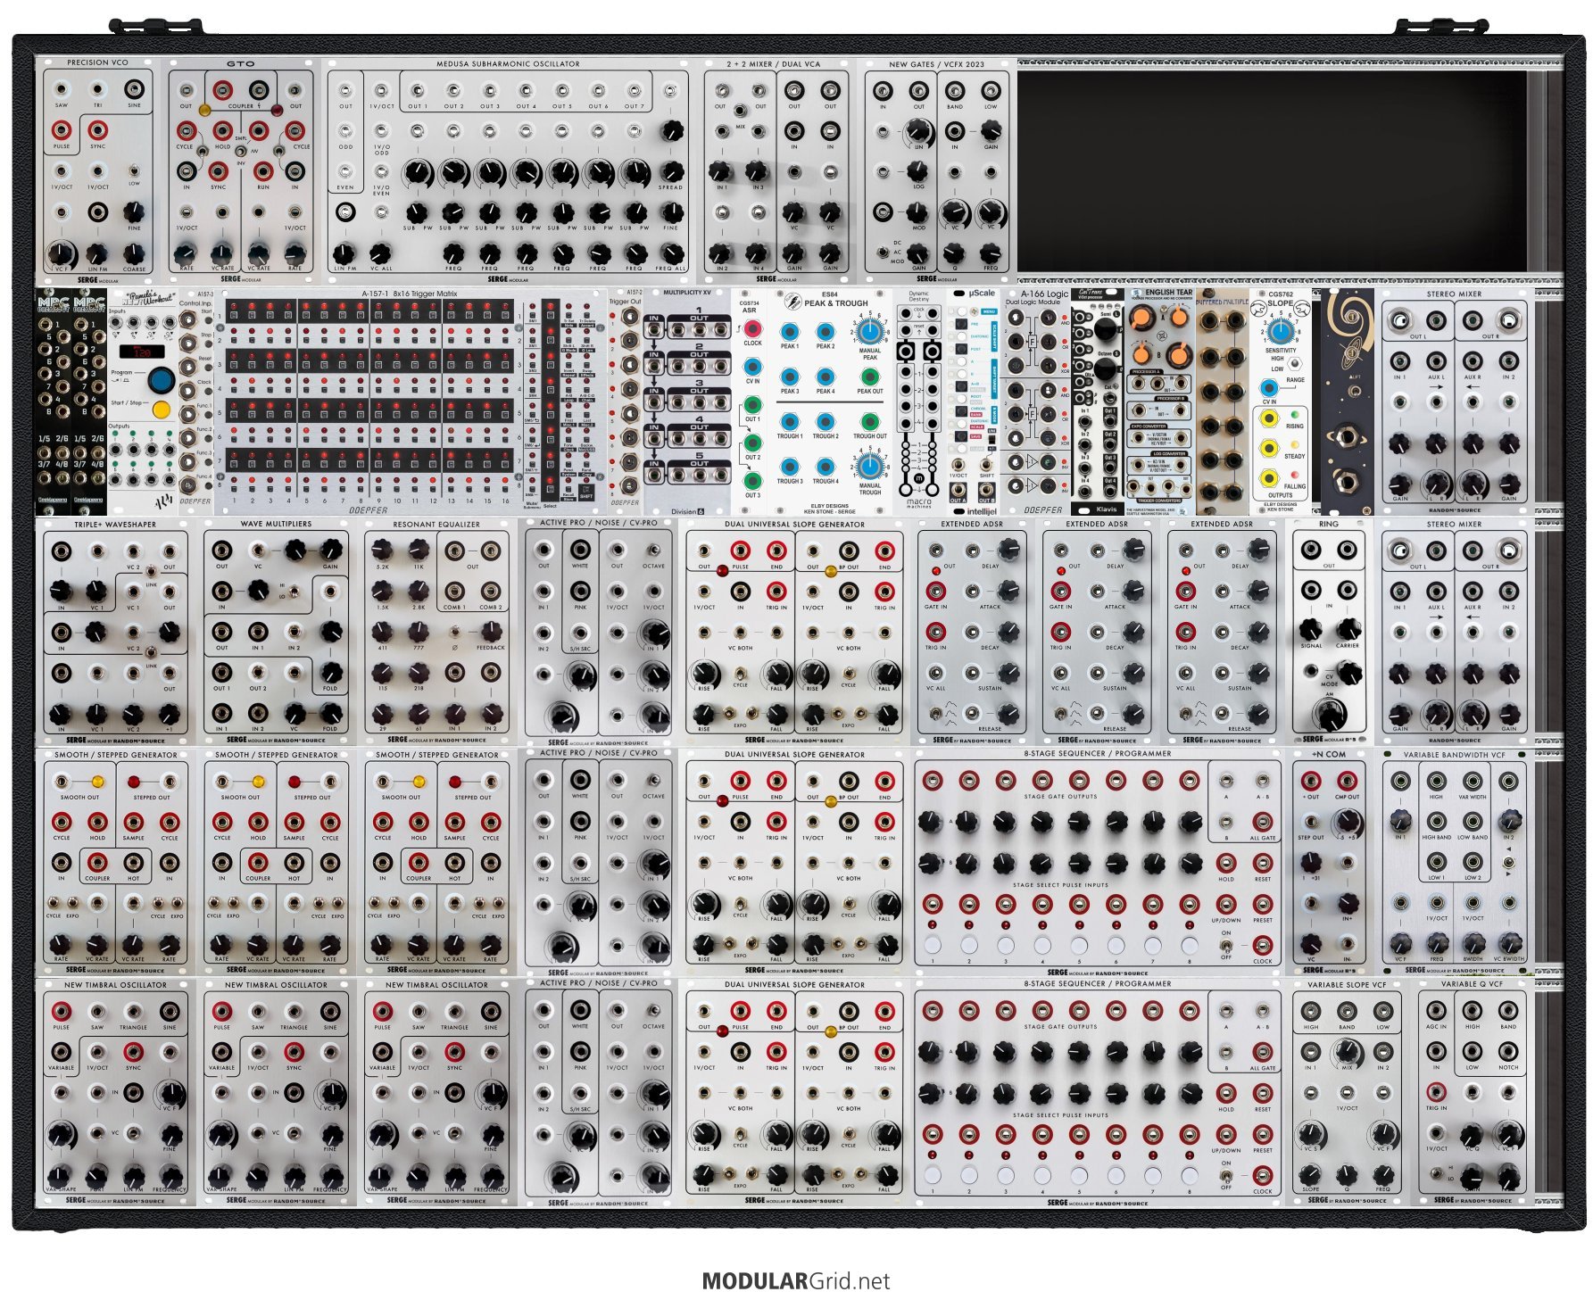The height and width of the screenshot is (1300, 1593).
Task: Click the Reset jack on A157-3 Control Inp.
Action: tap(188, 367)
